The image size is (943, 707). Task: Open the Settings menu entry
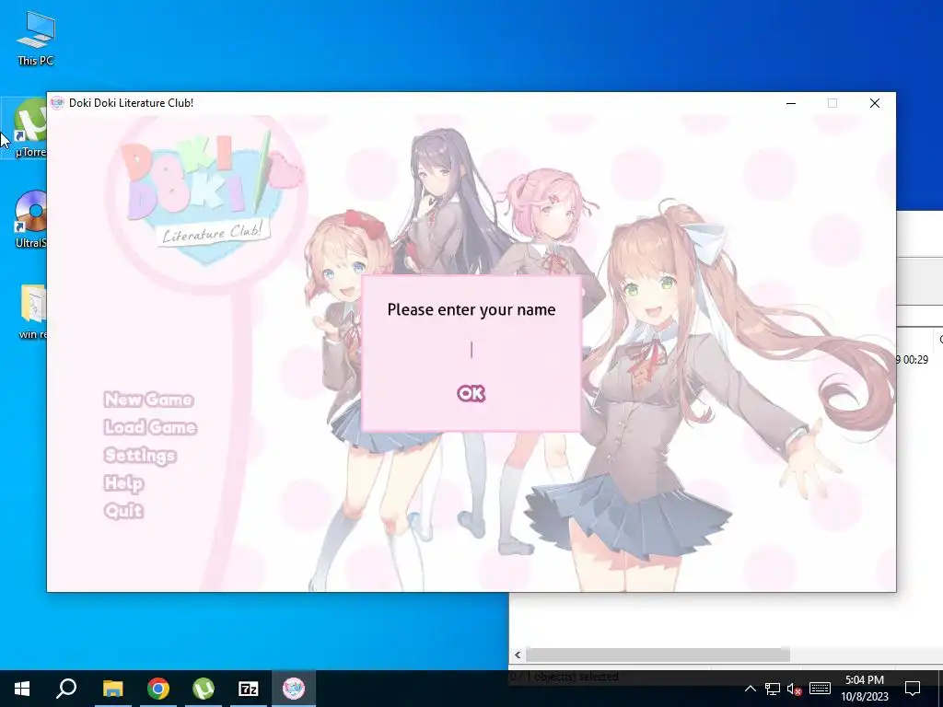pyautogui.click(x=140, y=456)
